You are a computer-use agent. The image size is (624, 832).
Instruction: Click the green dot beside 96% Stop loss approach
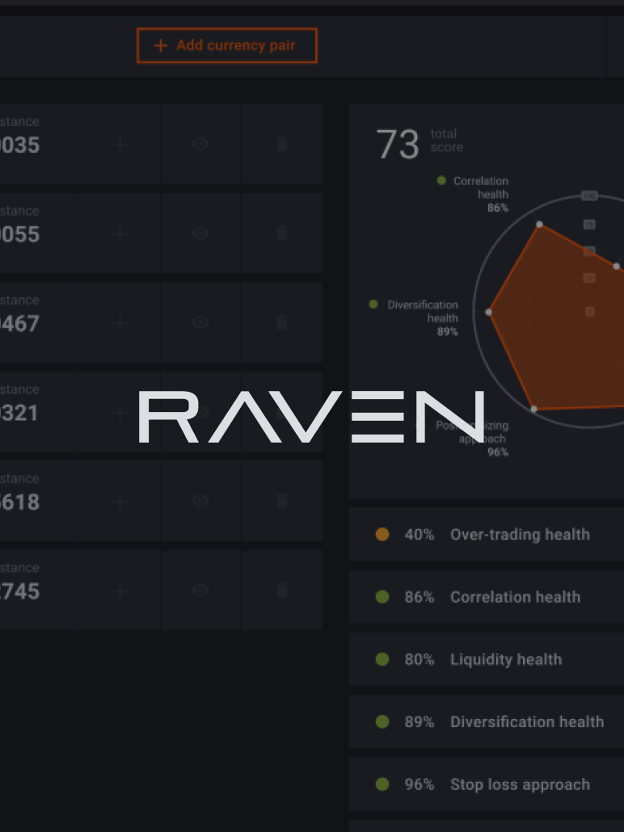coord(382,784)
